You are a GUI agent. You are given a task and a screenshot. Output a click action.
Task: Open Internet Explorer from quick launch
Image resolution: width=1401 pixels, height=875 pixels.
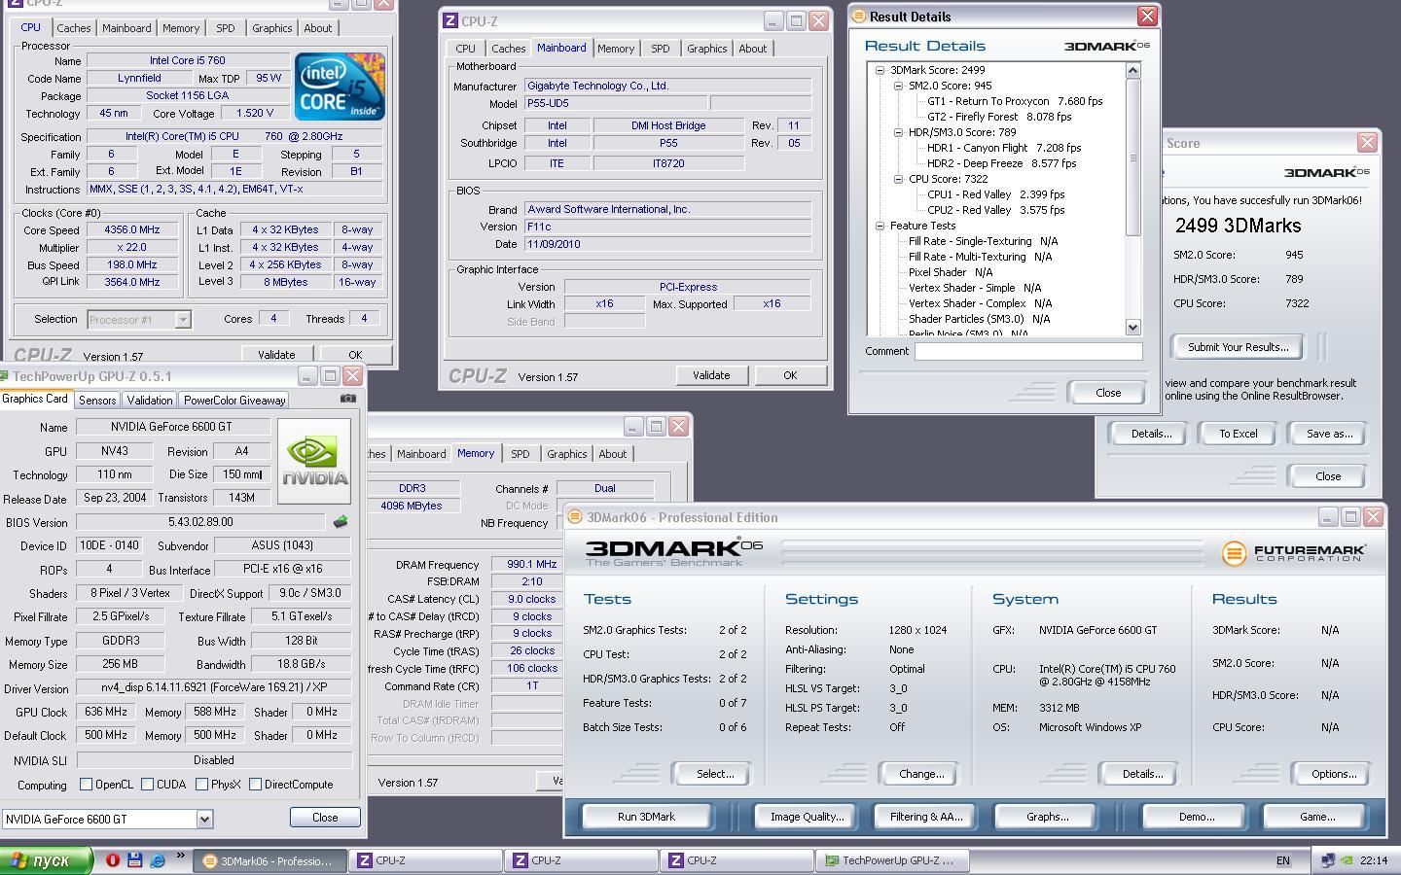[157, 860]
